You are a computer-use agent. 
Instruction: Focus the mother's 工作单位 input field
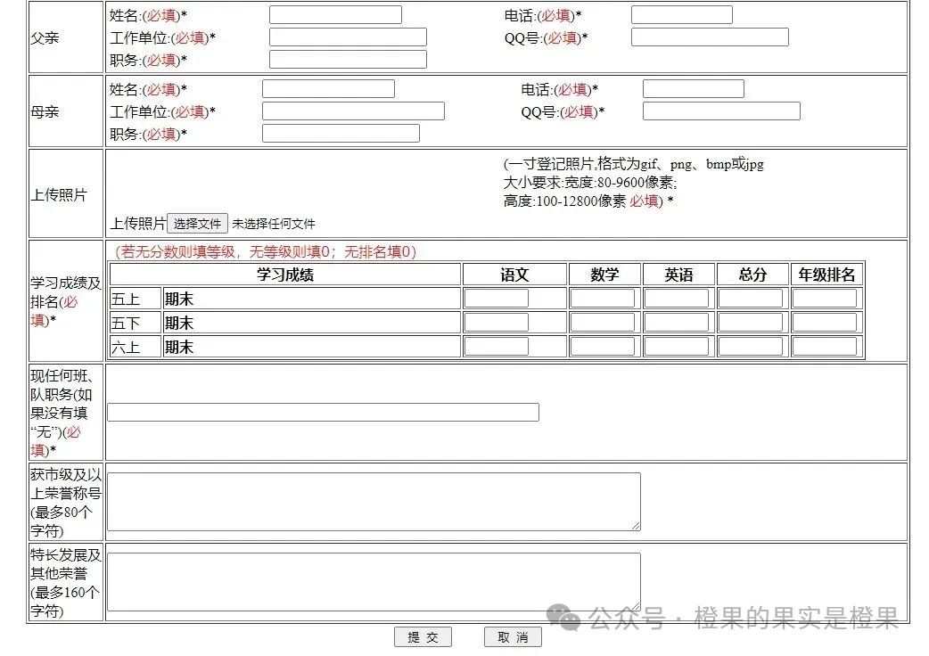pos(353,111)
